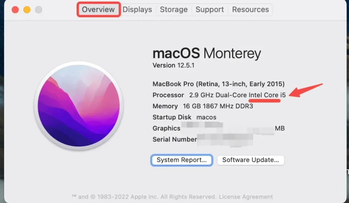Select the Overview tab

point(98,10)
